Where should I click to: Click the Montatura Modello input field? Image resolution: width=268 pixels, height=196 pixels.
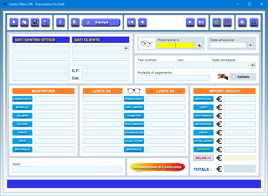[x=55, y=107]
